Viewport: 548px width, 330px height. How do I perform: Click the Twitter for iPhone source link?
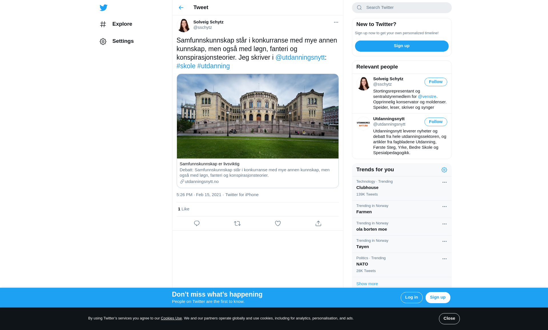pos(242,195)
